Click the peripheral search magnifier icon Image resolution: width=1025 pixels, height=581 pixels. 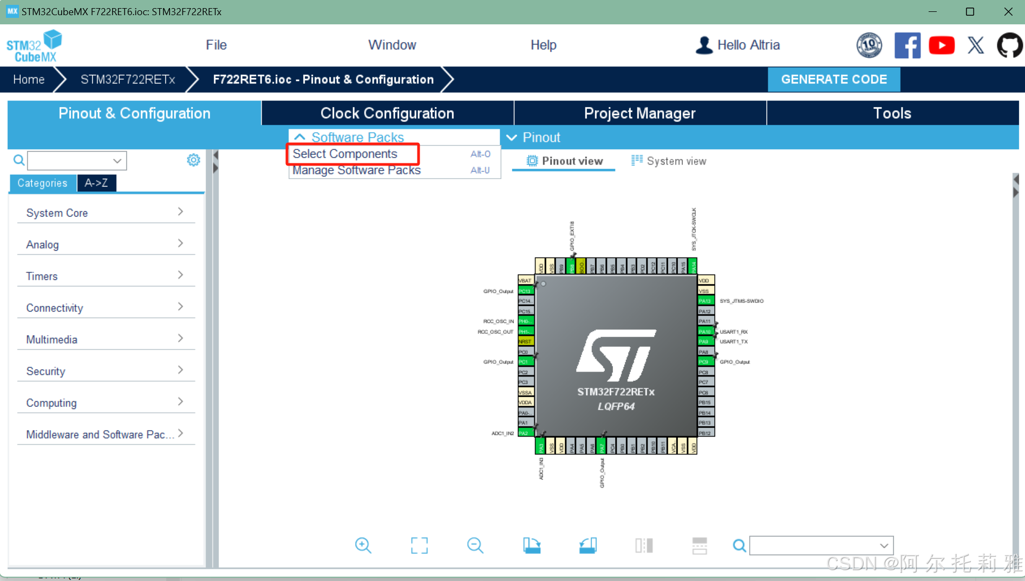coord(19,160)
